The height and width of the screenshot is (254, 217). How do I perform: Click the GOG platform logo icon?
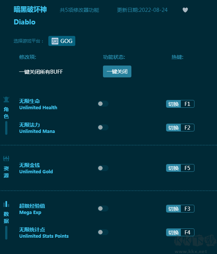55,41
